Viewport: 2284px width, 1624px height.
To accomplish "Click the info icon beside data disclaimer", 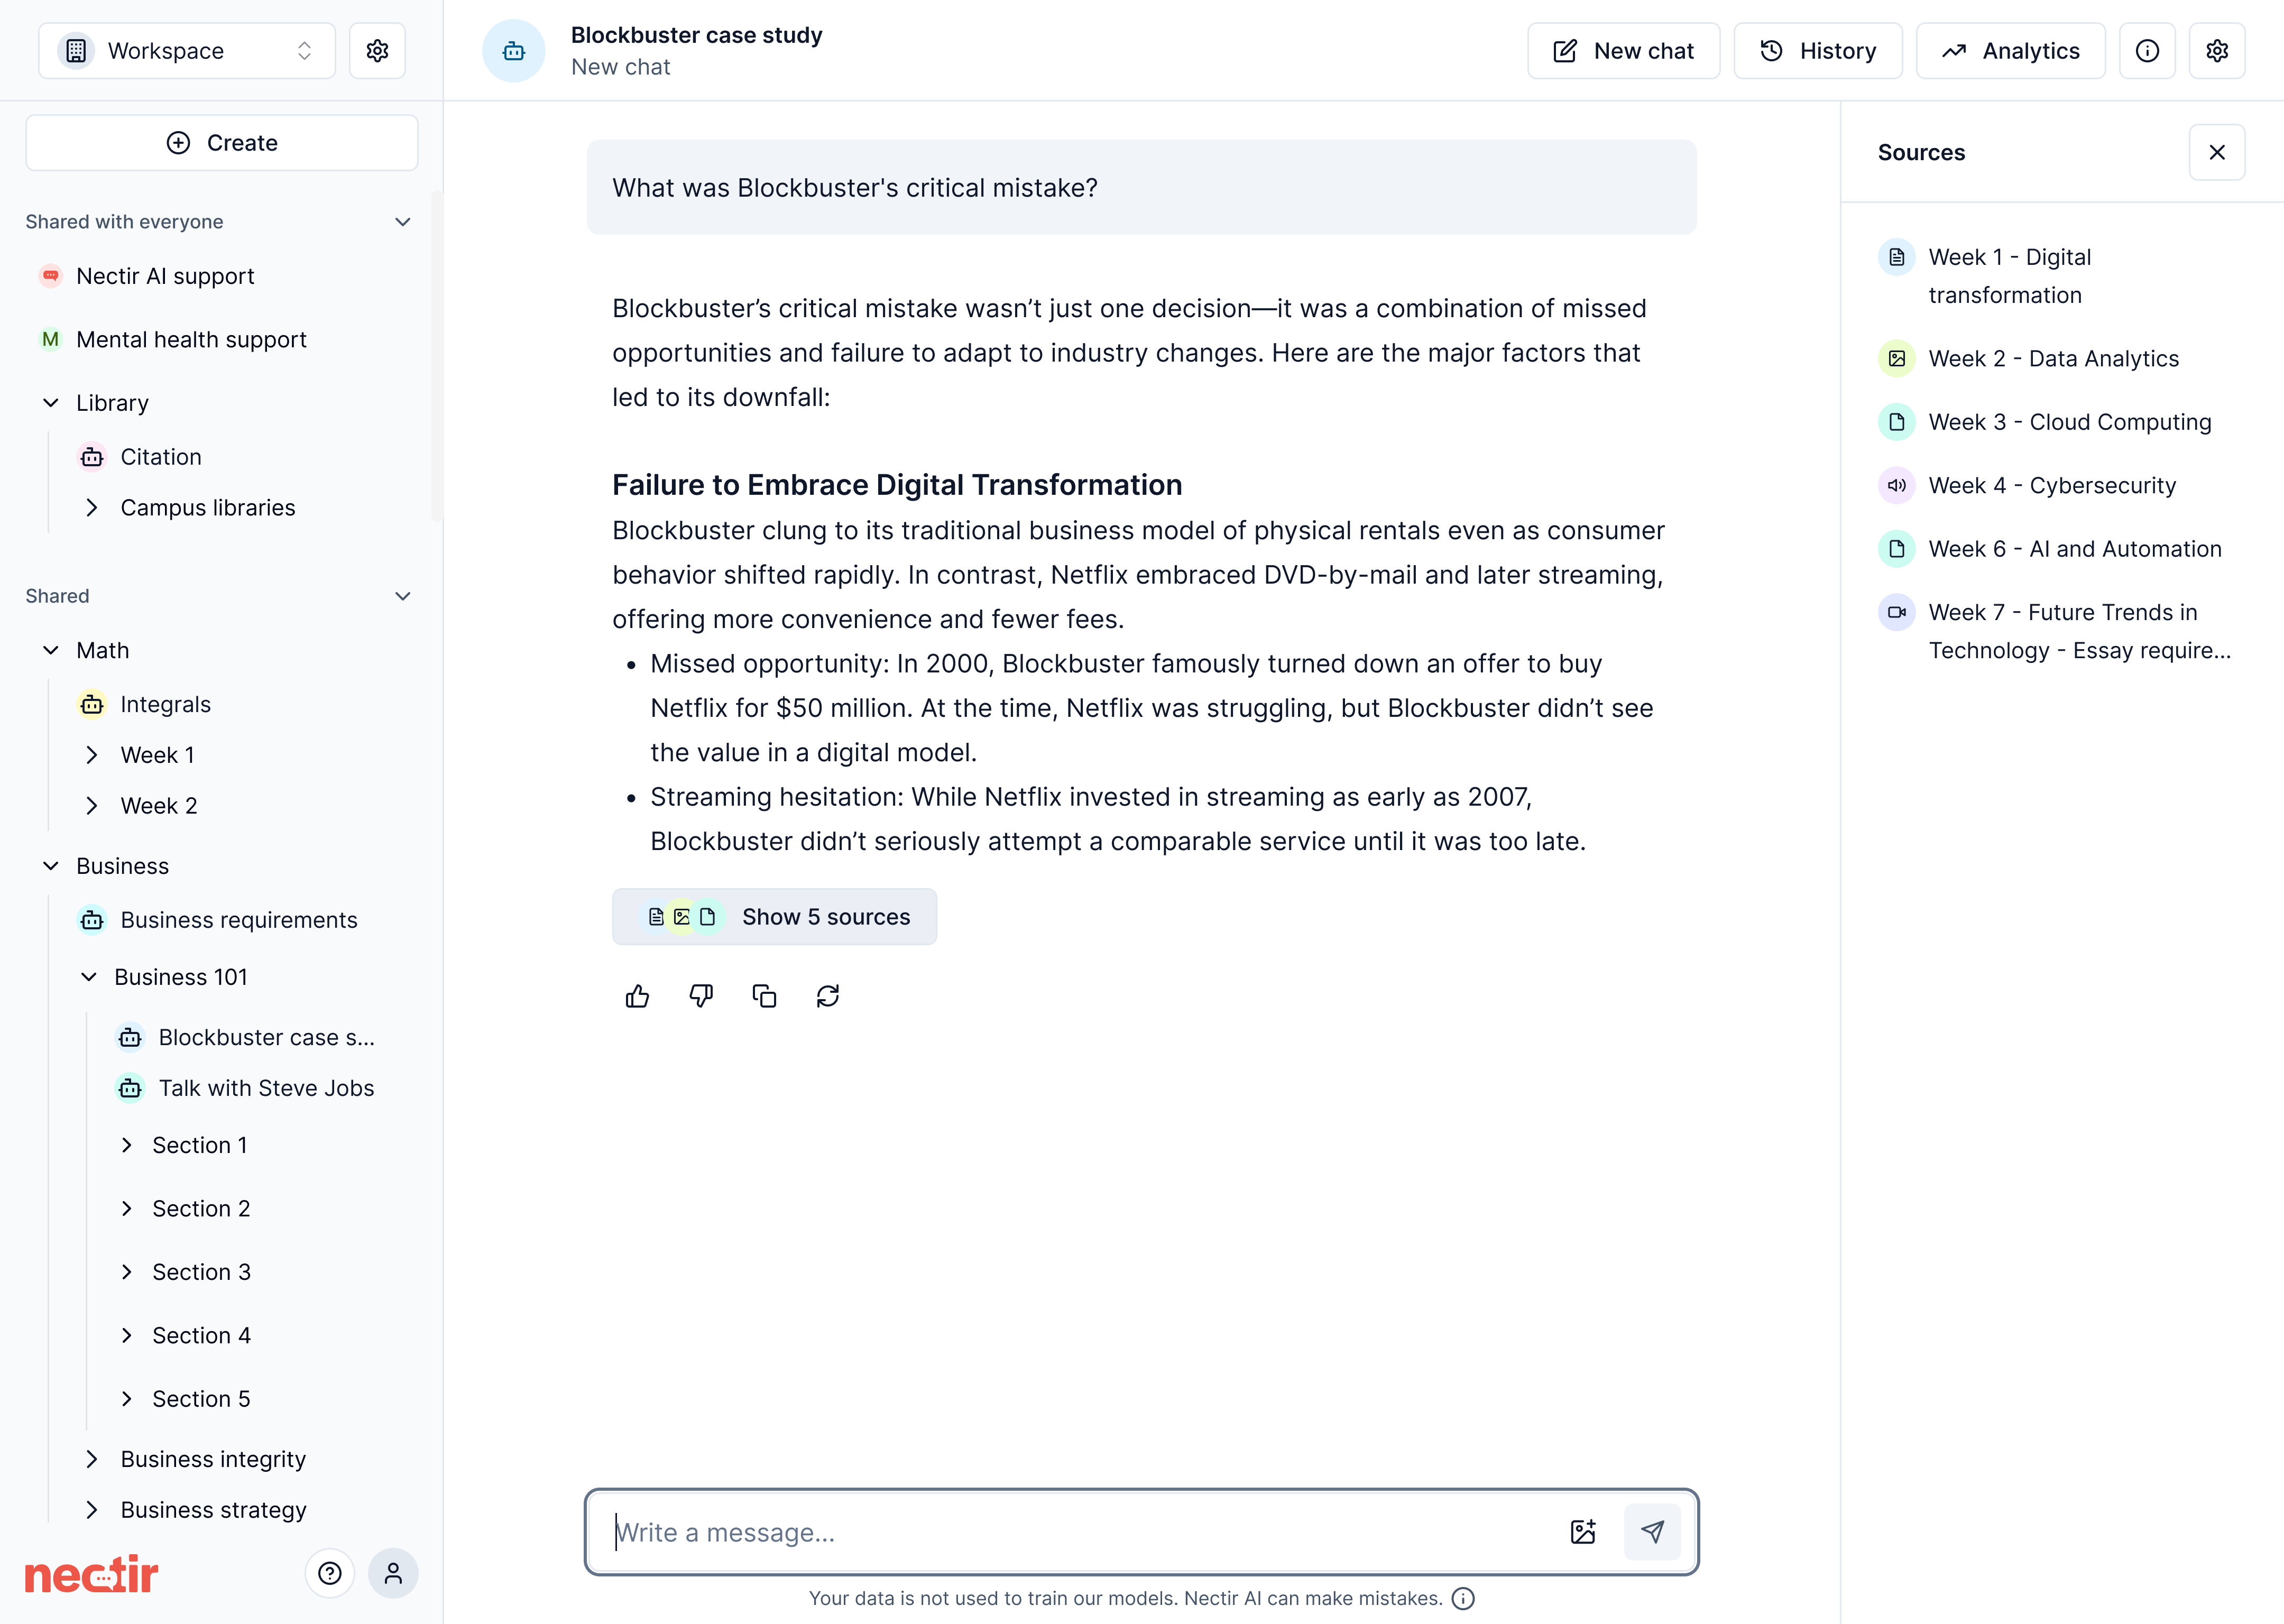I will point(1463,1598).
